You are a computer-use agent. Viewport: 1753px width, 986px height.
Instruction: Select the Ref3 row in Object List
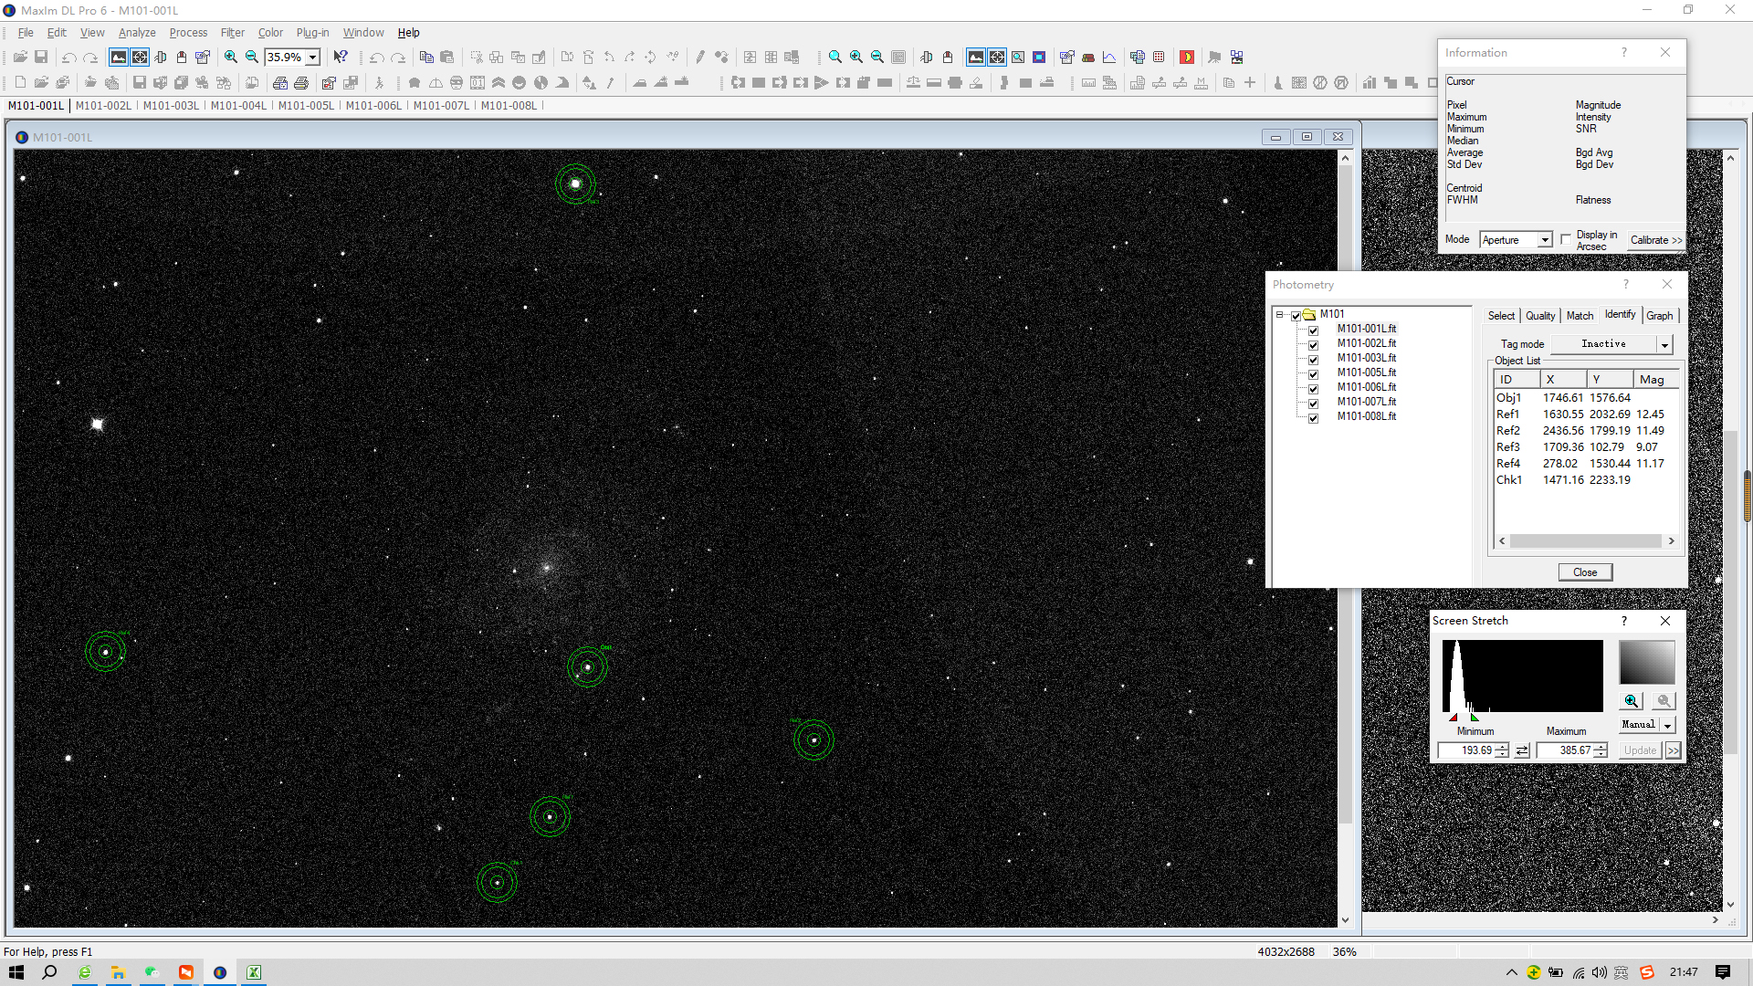tap(1586, 447)
